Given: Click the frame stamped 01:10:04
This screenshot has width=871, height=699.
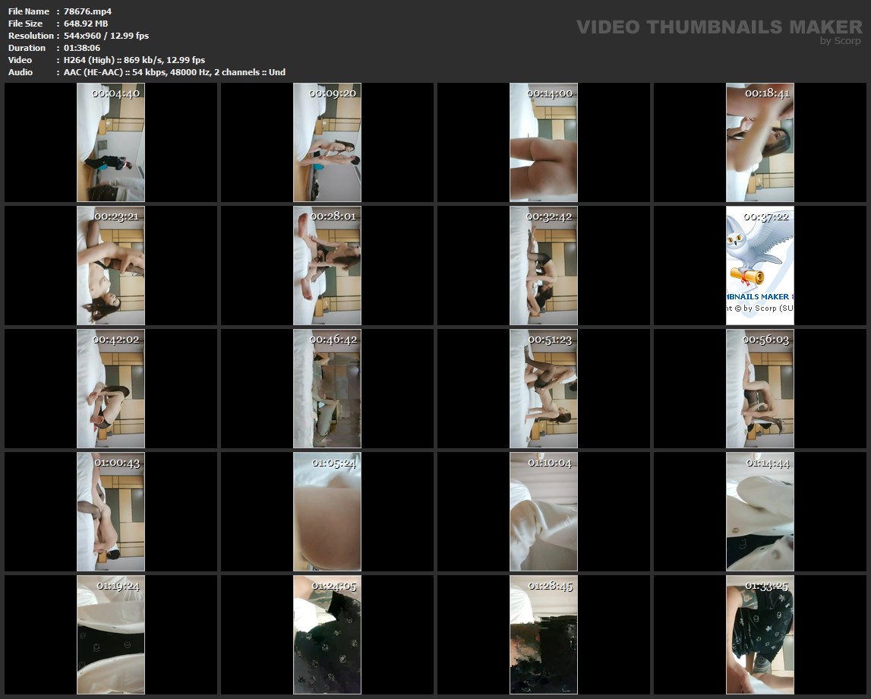Looking at the screenshot, I should (x=544, y=511).
